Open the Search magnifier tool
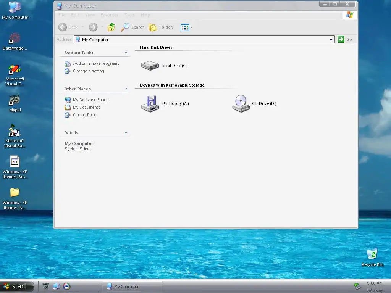The image size is (391, 293). click(132, 27)
